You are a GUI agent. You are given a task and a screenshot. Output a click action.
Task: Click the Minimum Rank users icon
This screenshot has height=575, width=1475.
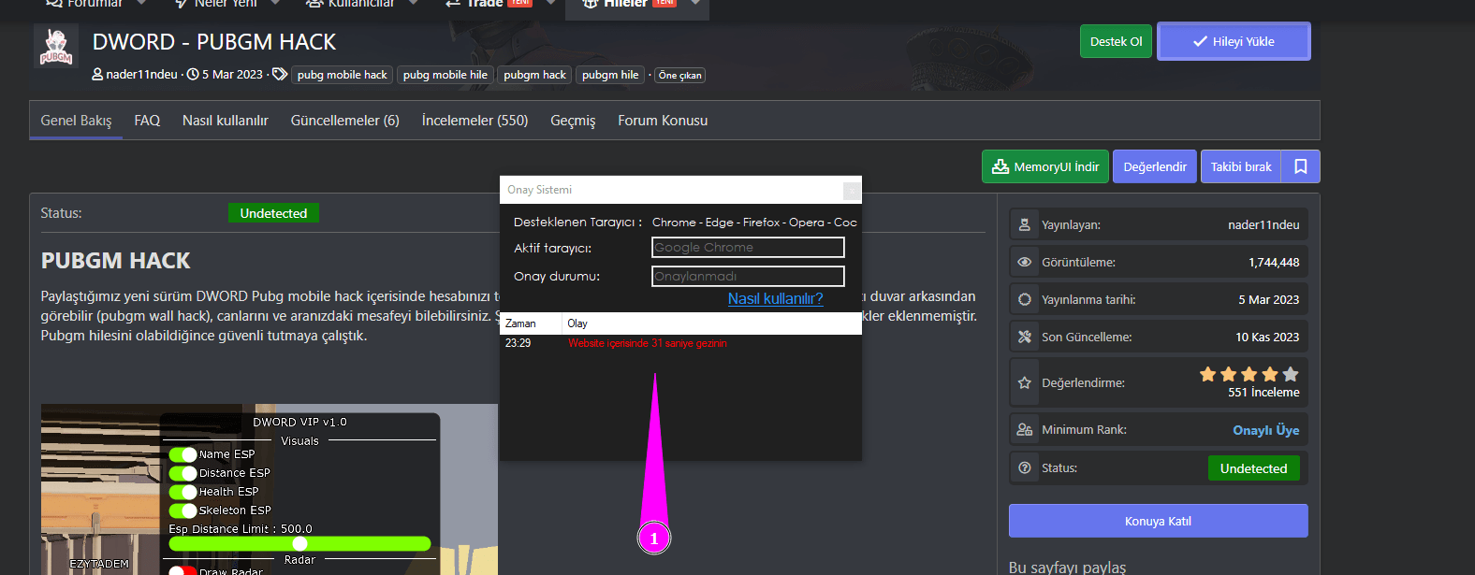click(x=1025, y=429)
